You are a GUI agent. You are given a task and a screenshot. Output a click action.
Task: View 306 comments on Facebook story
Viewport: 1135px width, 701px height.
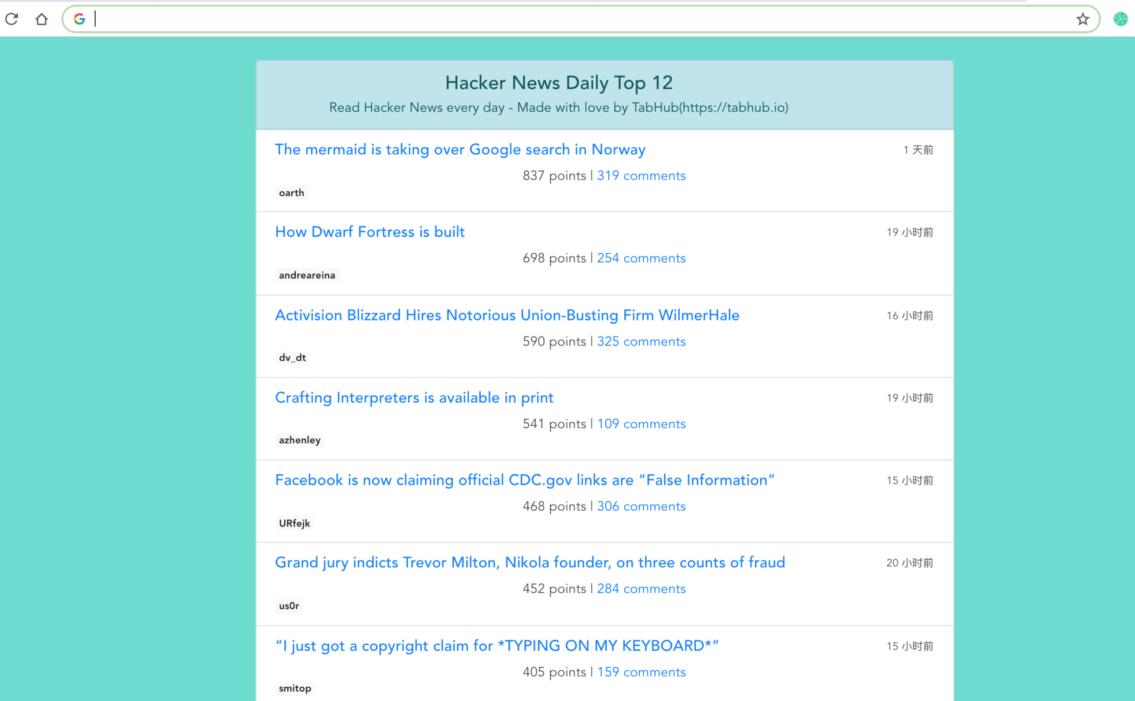pyautogui.click(x=641, y=506)
